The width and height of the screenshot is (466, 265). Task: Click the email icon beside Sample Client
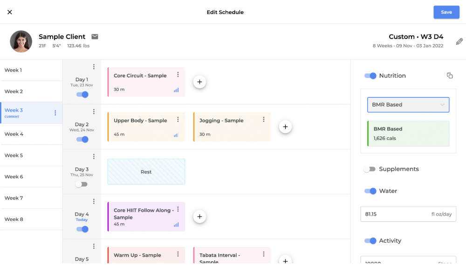(95, 37)
